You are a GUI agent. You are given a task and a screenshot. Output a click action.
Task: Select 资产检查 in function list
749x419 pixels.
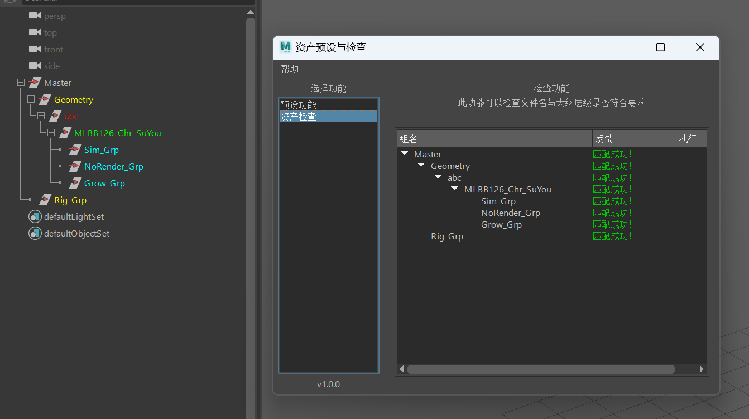coord(328,117)
